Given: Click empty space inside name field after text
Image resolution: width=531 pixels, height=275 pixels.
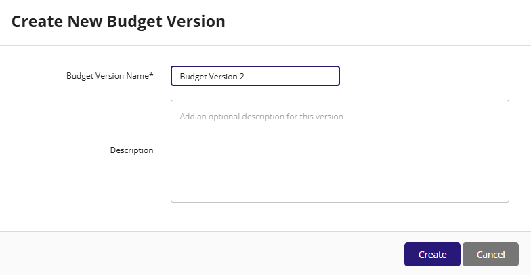Looking at the screenshot, I should pos(291,76).
